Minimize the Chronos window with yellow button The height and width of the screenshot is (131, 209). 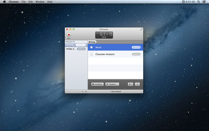tap(70, 29)
